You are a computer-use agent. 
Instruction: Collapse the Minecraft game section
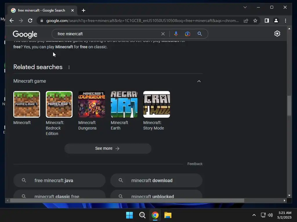point(199,81)
